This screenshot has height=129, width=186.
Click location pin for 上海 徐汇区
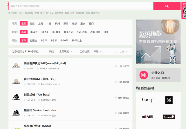click(x=116, y=66)
